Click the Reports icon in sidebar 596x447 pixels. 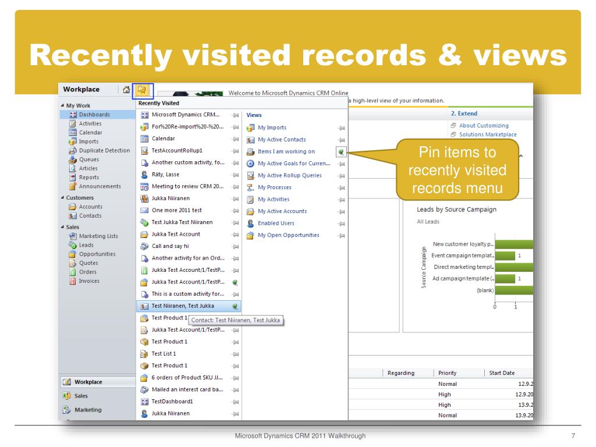pyautogui.click(x=73, y=177)
